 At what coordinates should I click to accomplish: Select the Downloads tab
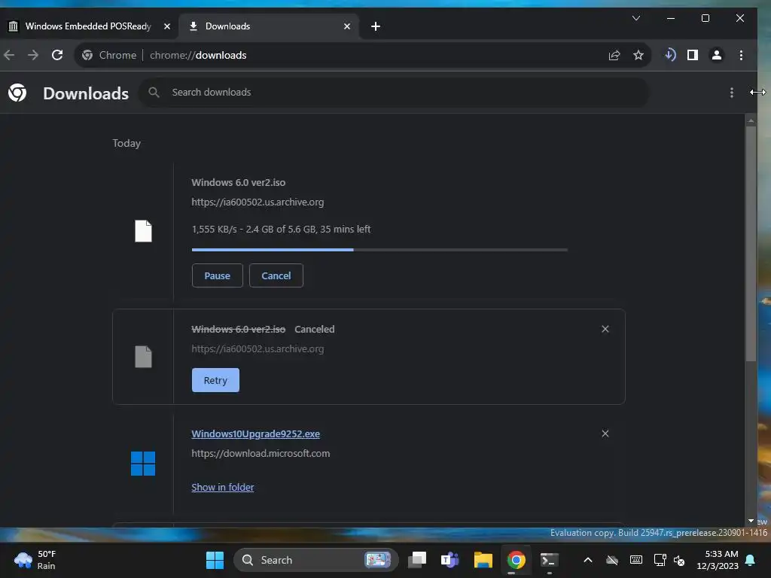pos(269,26)
